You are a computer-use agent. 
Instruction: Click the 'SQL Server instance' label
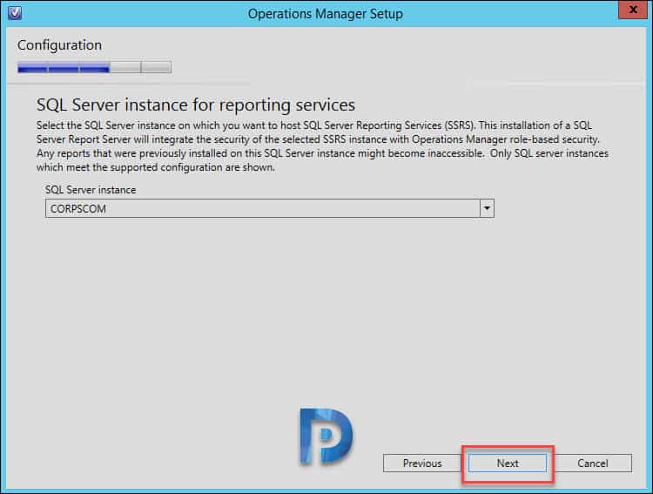pyautogui.click(x=91, y=190)
